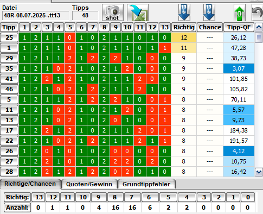The height and width of the screenshot is (214, 263).
Task: Click the red cell in row 1, column 13
Action: click(165, 48)
